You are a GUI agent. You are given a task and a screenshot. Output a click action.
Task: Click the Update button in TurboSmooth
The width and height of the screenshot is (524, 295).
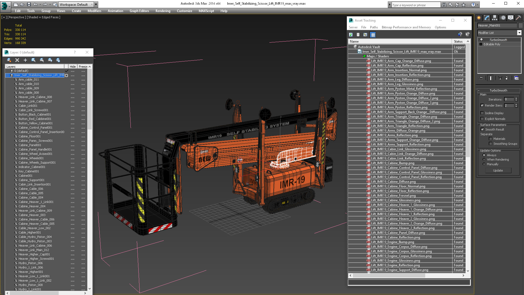coord(498,170)
